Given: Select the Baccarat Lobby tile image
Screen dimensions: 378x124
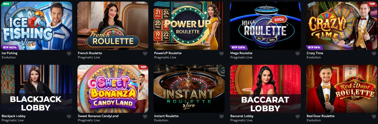Looking at the screenshot, I should pos(265,89).
